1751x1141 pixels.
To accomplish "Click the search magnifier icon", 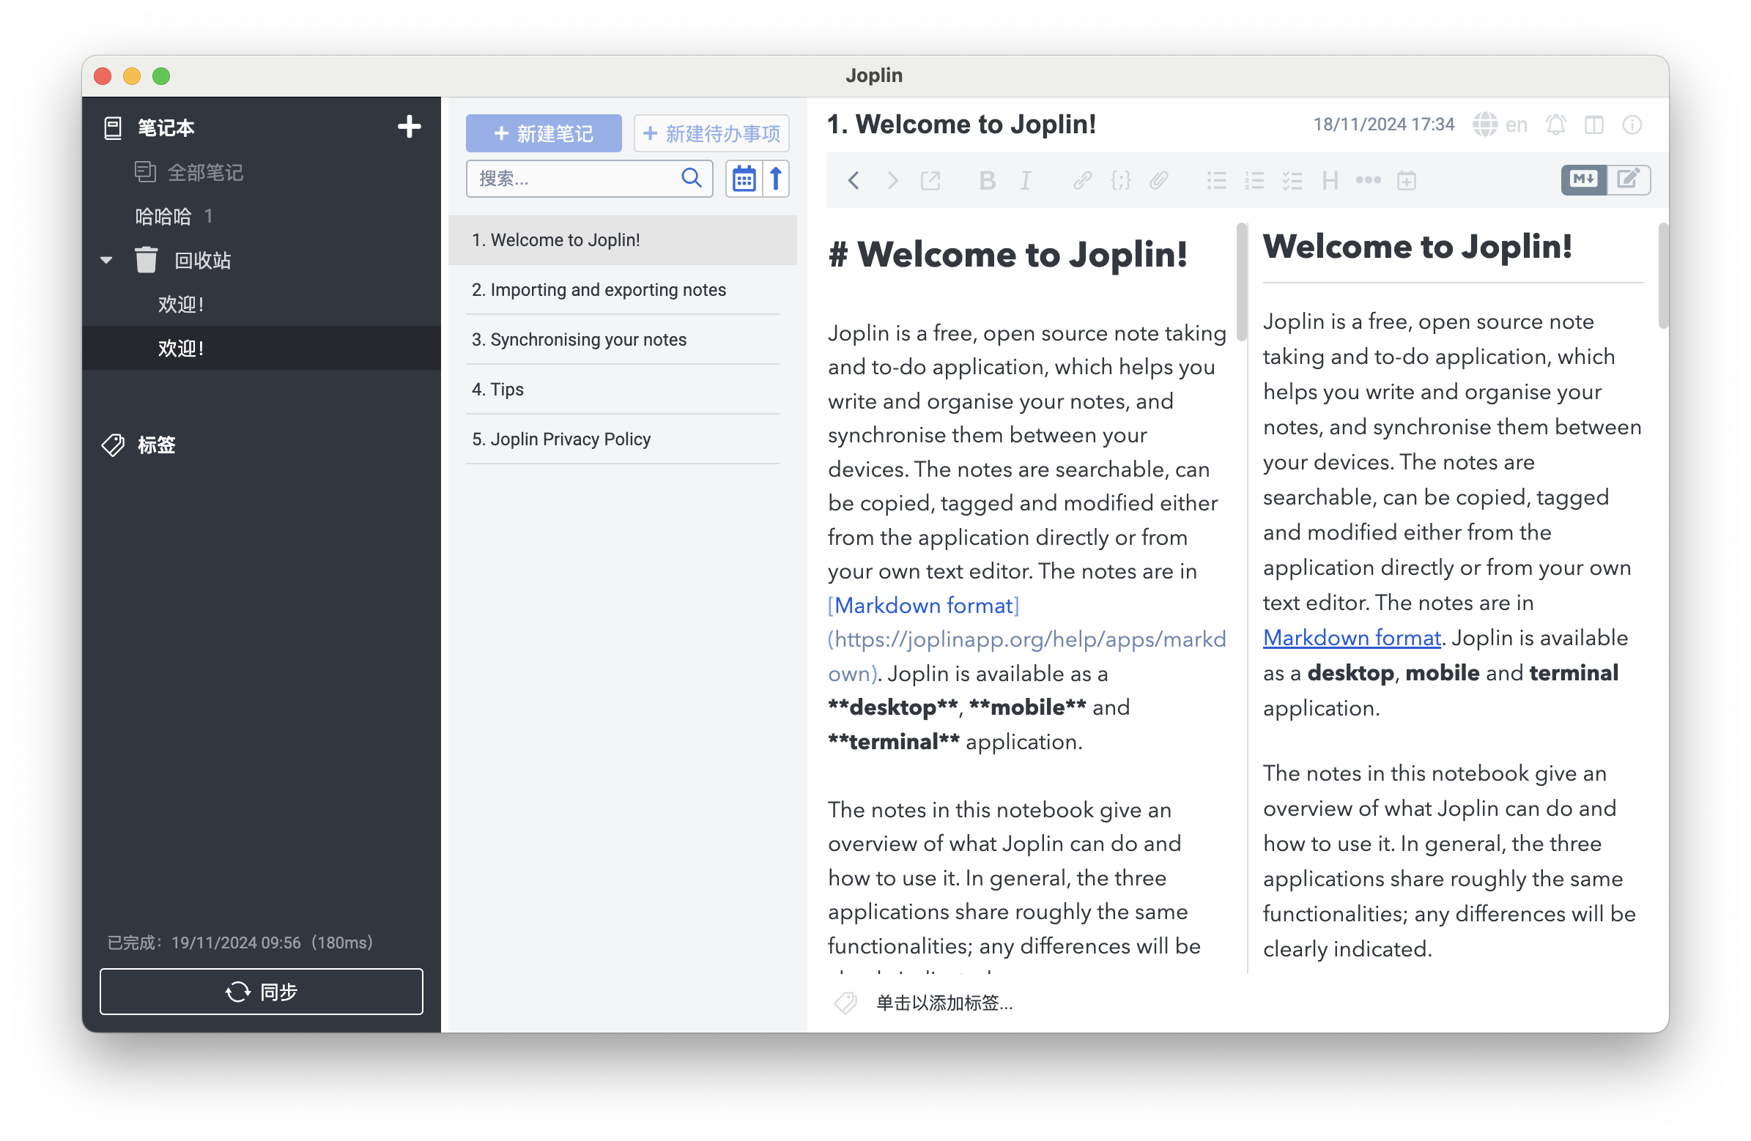I will [x=692, y=178].
